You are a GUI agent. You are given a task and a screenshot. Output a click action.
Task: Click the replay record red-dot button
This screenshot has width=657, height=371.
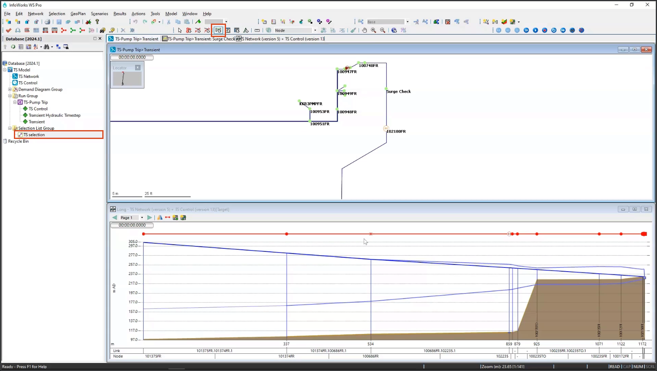pyautogui.click(x=545, y=30)
